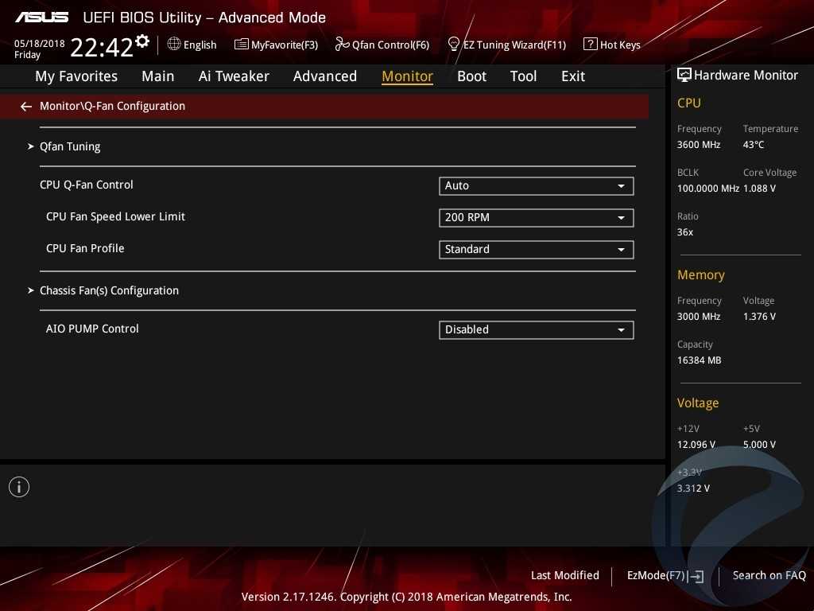Open the Advanced tab
Viewport: 814px width, 611px height.
(324, 76)
